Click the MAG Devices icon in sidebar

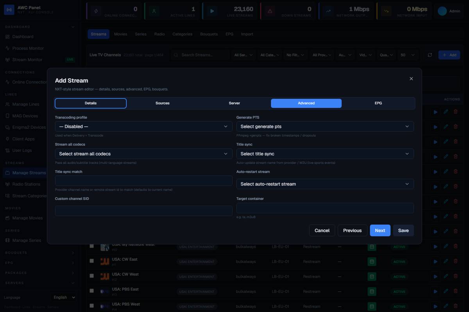pyautogui.click(x=7, y=116)
